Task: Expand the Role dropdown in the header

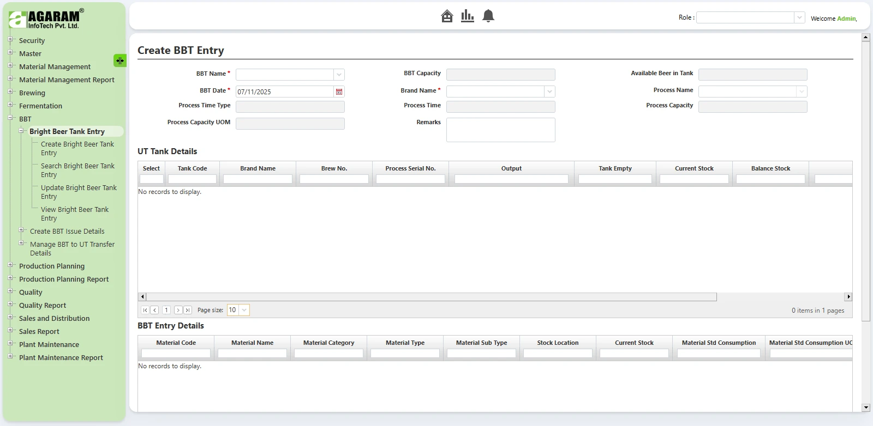Action: click(799, 17)
